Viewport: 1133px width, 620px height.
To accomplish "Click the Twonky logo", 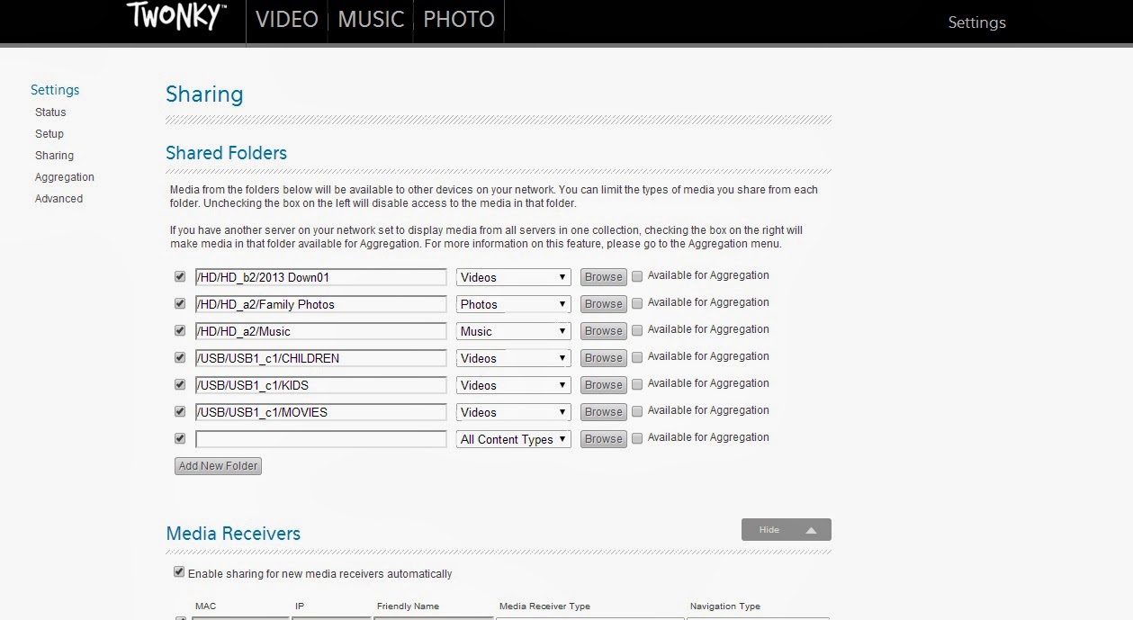I will tap(176, 15).
